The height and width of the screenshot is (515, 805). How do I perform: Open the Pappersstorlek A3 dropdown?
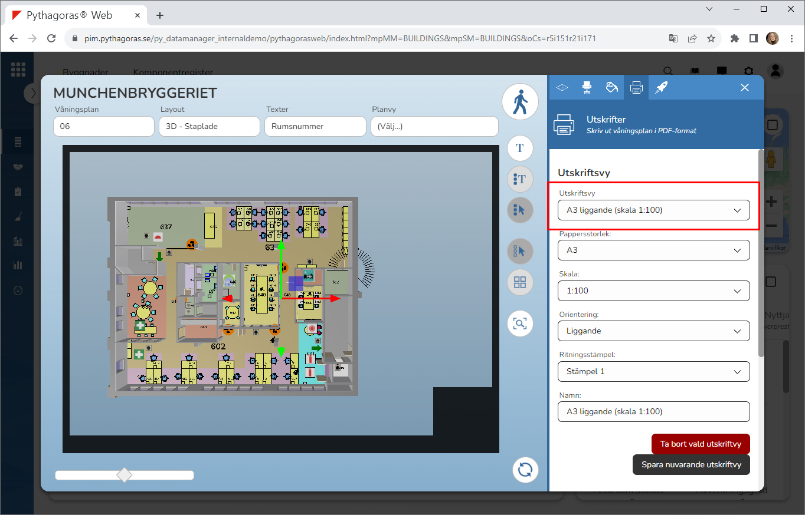pos(653,250)
